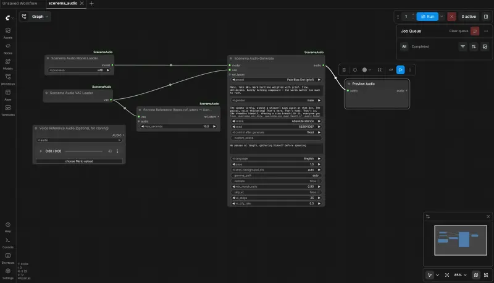
Task: Click the Run button
Action: coord(427,17)
